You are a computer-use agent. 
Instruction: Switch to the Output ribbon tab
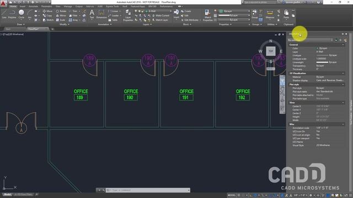point(79,6)
